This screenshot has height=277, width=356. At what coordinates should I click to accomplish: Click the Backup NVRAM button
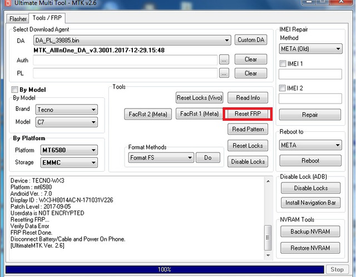point(310,231)
